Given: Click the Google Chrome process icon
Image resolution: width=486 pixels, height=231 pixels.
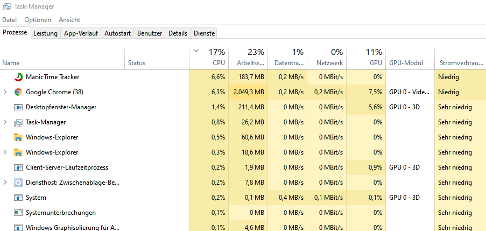Looking at the screenshot, I should 18,92.
